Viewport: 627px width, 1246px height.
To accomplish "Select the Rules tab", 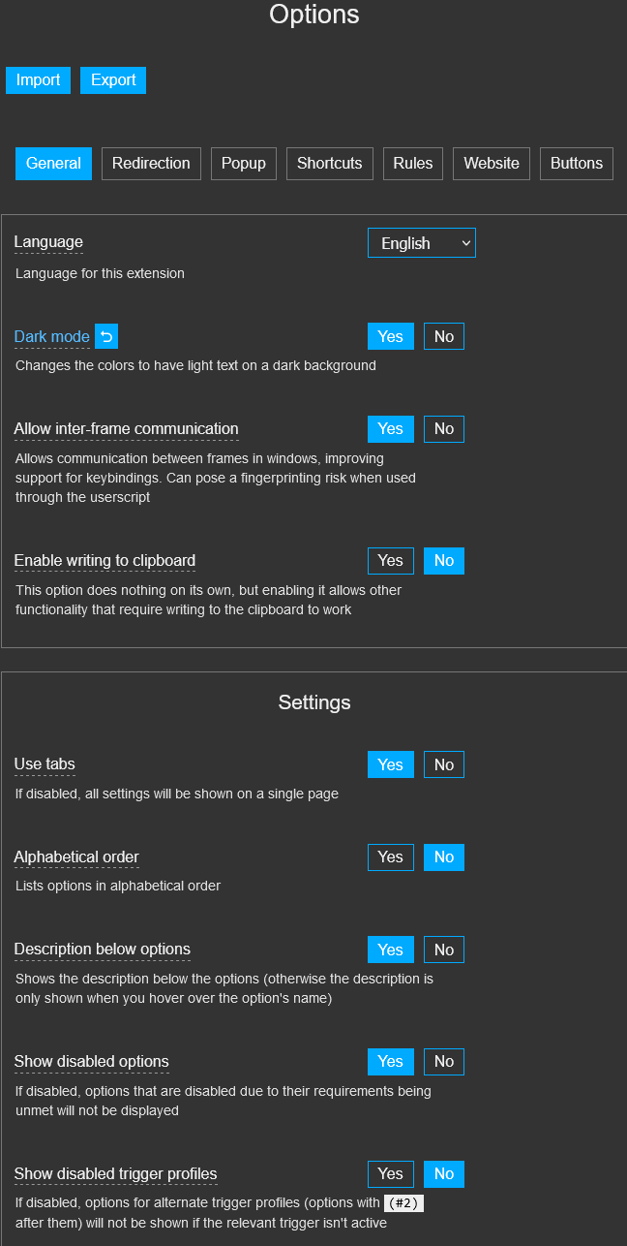I will 412,163.
